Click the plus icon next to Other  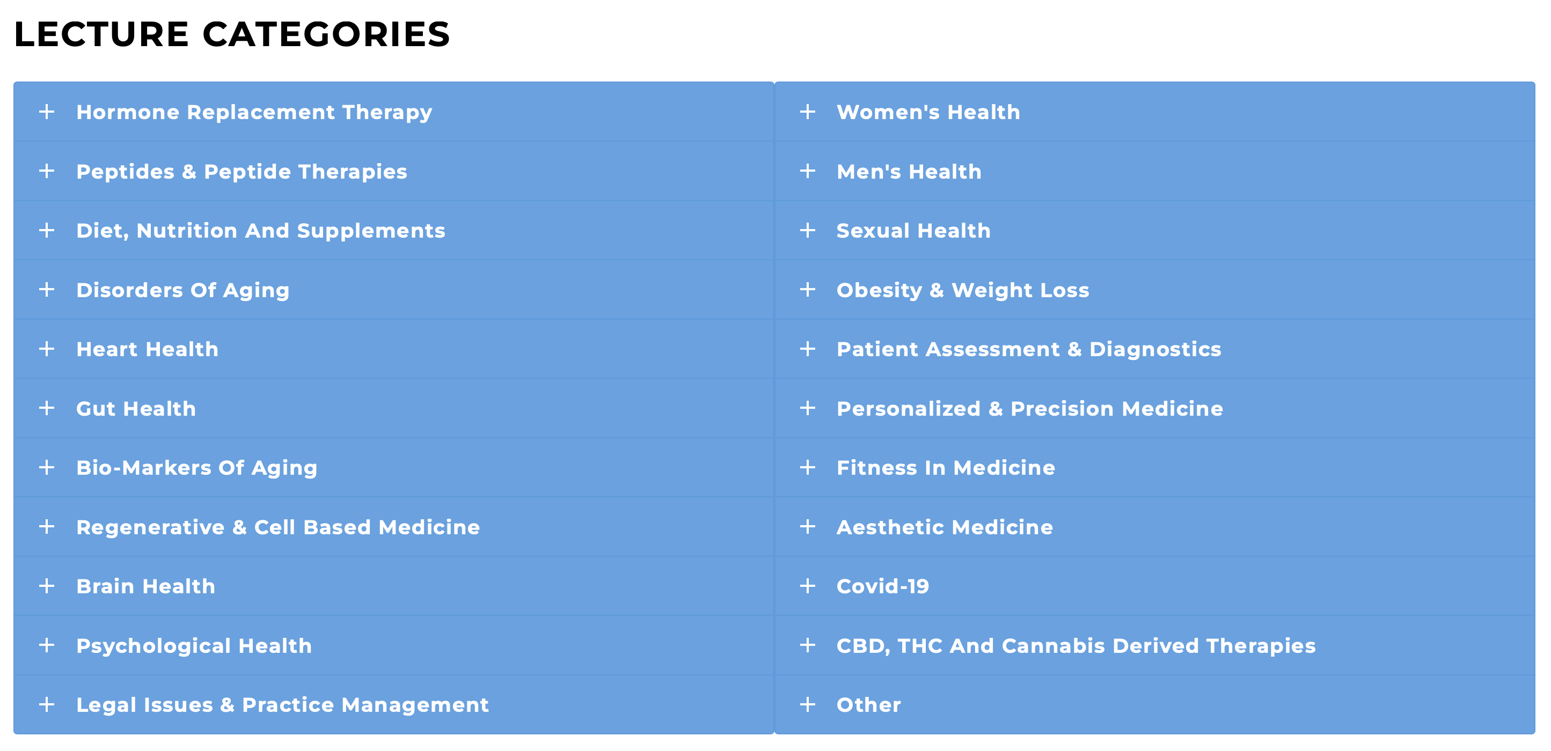point(807,705)
